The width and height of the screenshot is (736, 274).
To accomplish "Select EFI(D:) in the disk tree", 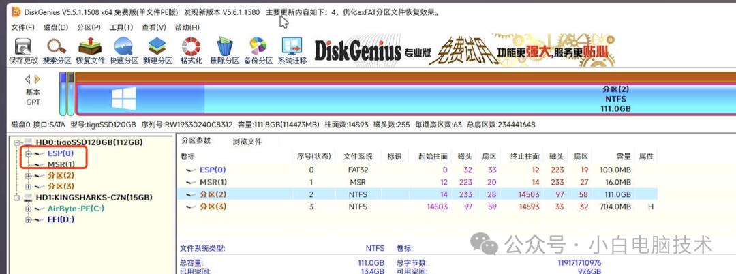I will (x=61, y=219).
